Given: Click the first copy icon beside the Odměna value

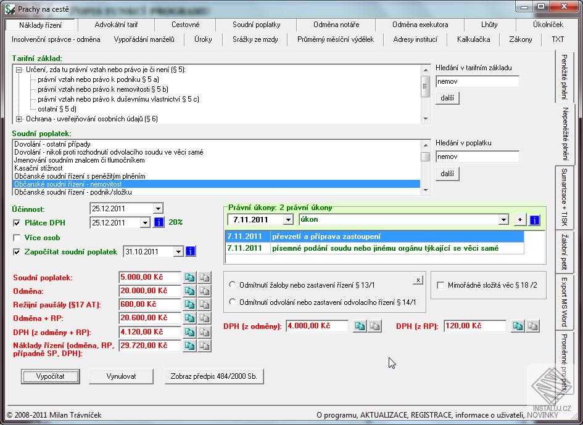Looking at the screenshot, I should tap(189, 291).
